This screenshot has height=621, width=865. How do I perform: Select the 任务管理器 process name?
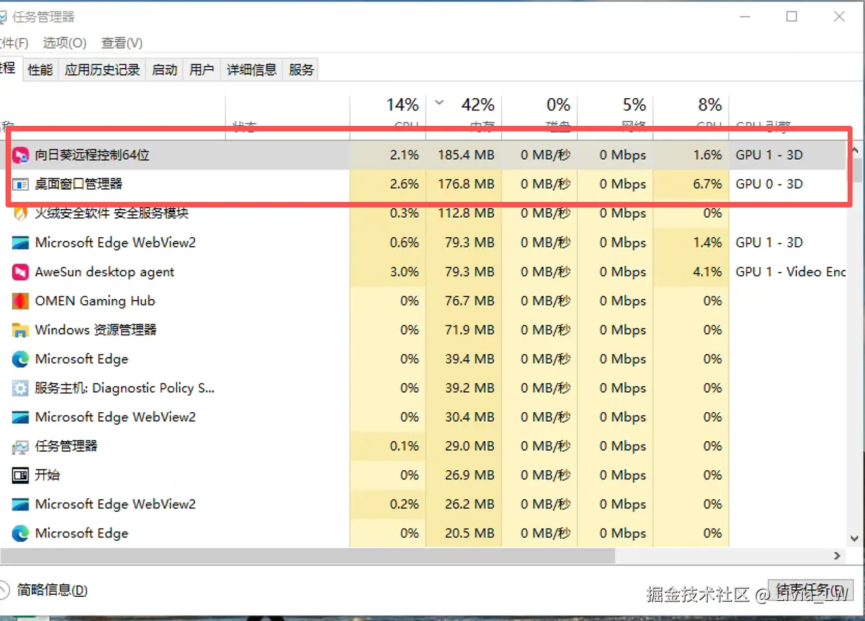point(66,446)
